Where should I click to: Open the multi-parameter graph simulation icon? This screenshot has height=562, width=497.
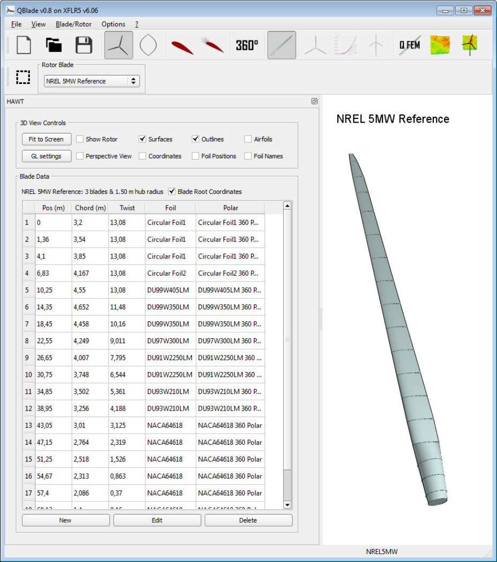tap(345, 45)
